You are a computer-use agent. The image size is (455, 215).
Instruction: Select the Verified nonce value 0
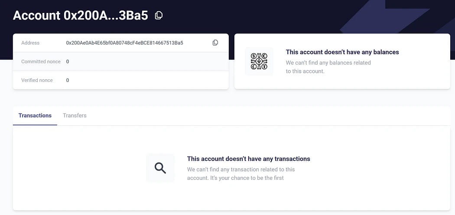(68, 80)
